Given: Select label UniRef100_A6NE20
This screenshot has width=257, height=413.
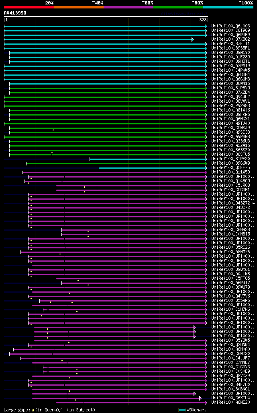Looking at the screenshot, I should (230, 402).
